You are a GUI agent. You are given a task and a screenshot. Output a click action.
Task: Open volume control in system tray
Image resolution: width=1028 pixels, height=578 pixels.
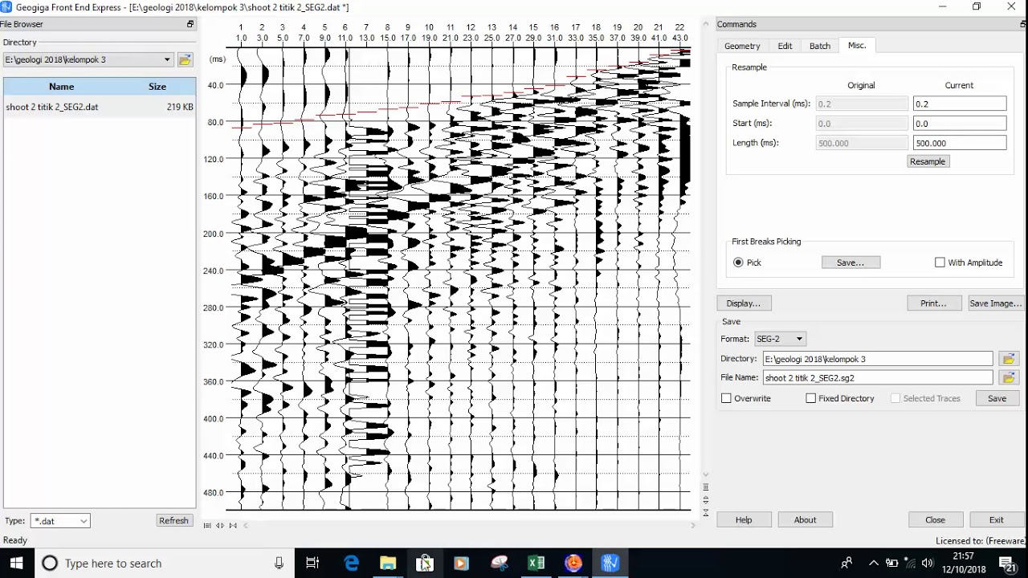(x=928, y=563)
